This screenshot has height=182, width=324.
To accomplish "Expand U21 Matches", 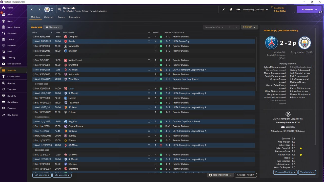I will [x=42, y=175].
